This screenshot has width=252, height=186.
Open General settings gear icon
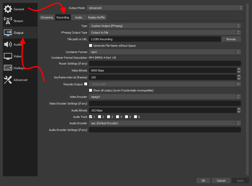[x=8, y=9]
